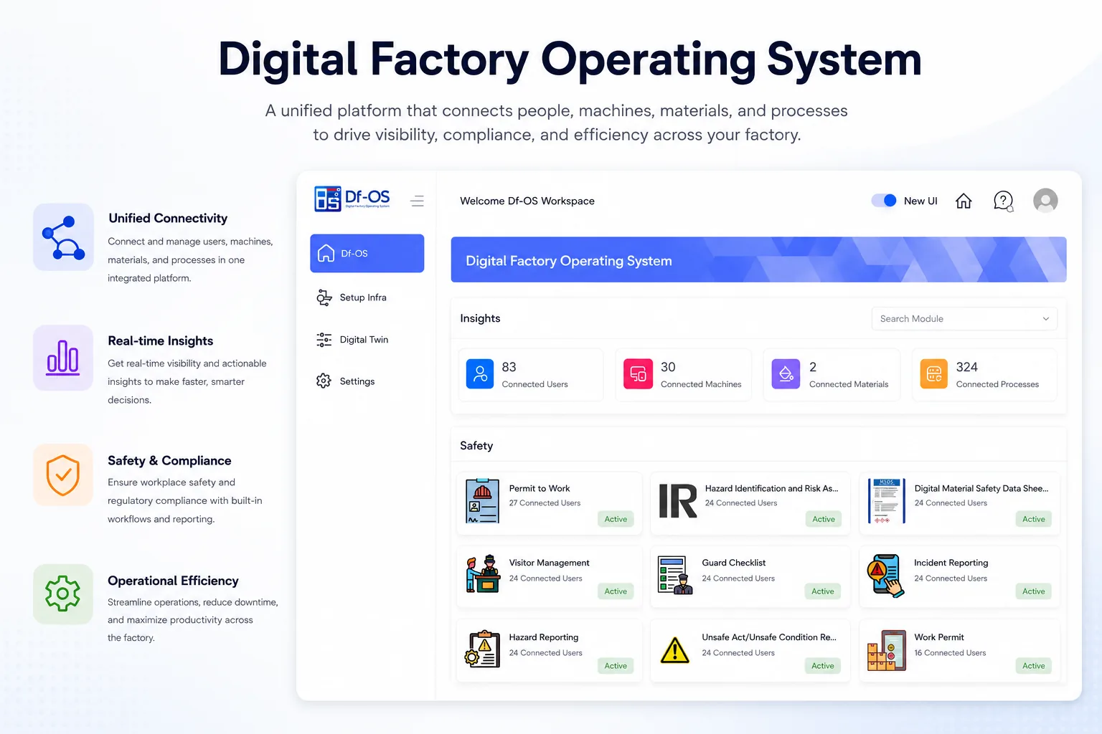Click the Visitor Management module icon
This screenshot has height=734, width=1102.
[x=483, y=573]
